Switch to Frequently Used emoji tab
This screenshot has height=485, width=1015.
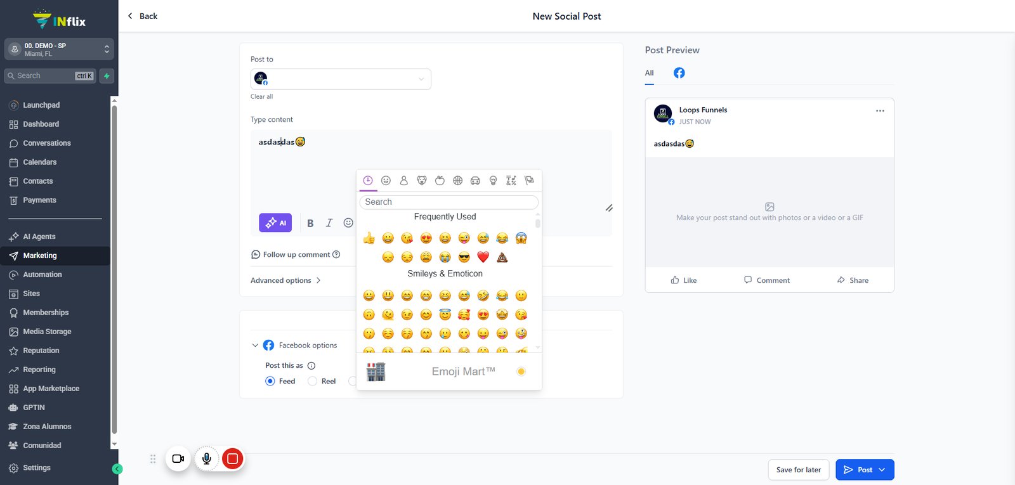368,181
